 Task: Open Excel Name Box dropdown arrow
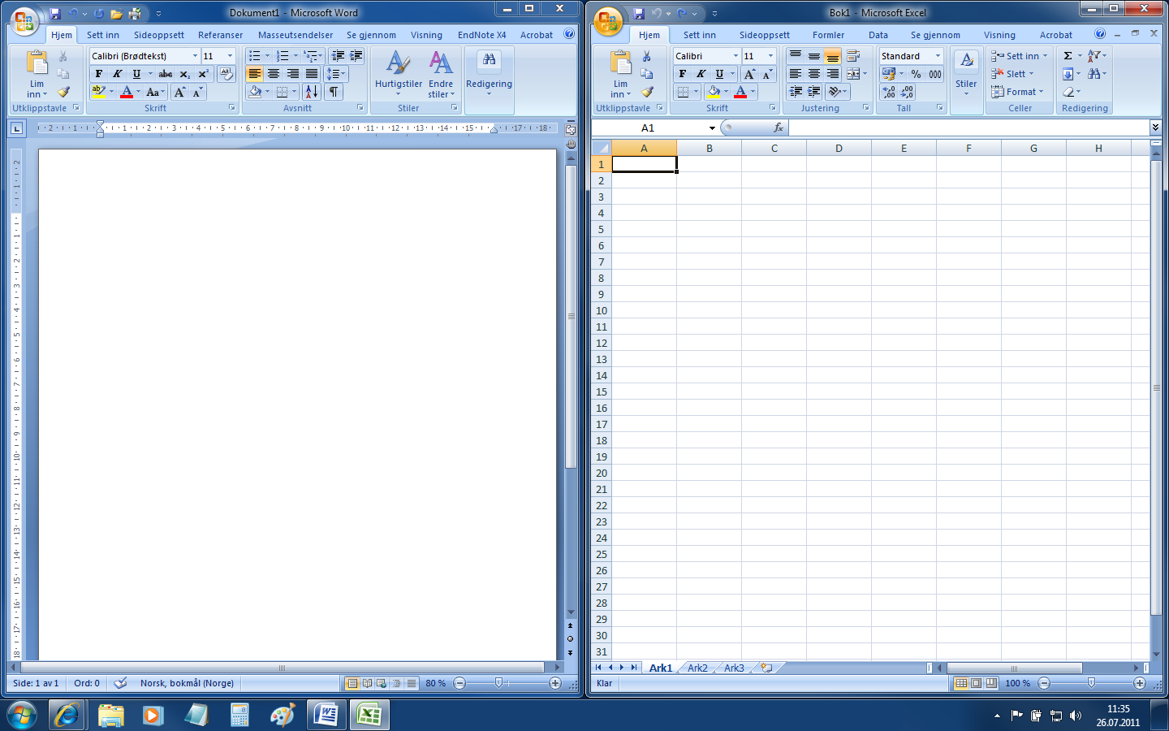712,128
